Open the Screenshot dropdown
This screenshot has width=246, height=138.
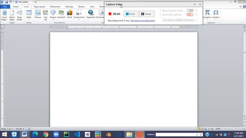click(x=79, y=15)
